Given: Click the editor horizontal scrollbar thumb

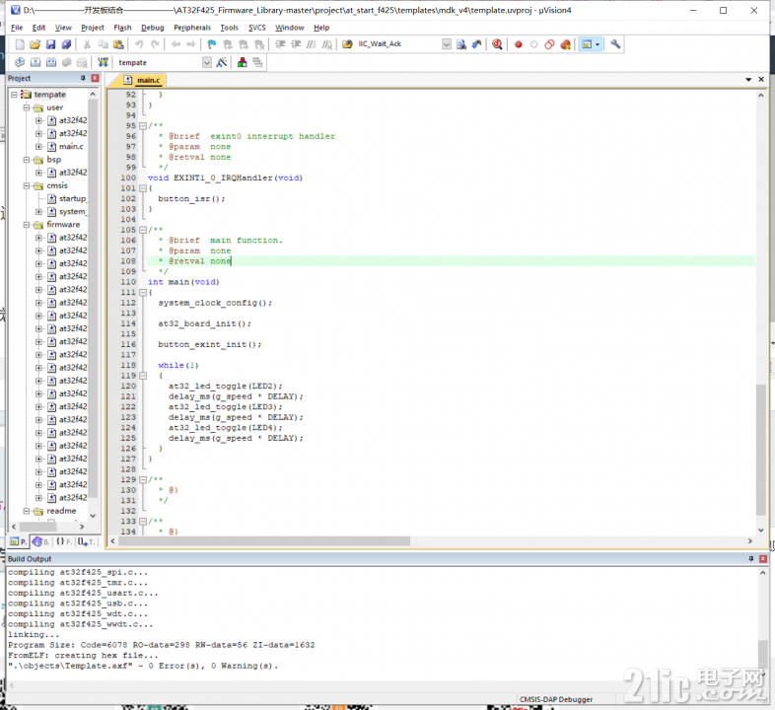Looking at the screenshot, I should point(264,541).
